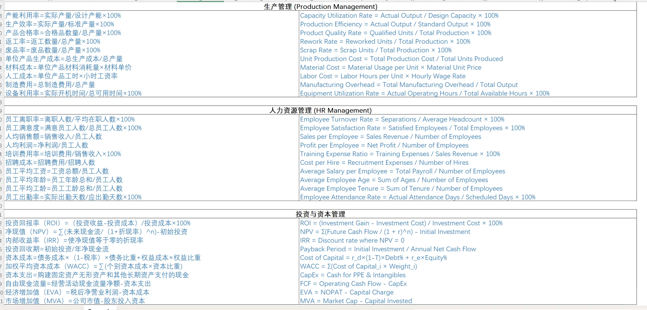Click the Employee Turnover Rate cell
Image resolution: width=647 pixels, height=310 pixels.
point(402,119)
